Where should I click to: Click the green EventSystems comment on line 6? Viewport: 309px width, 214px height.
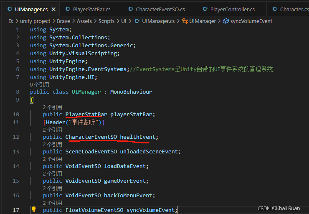[x=201, y=69]
